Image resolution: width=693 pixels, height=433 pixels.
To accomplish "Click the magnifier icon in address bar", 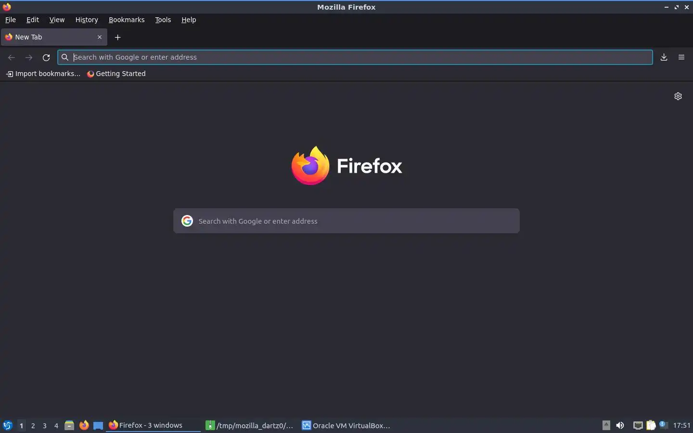I will coord(65,57).
